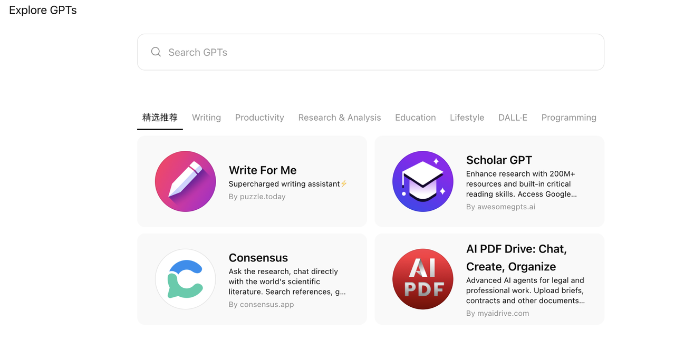This screenshot has height=340, width=675.
Task: Switch to the Writing tab
Action: [x=206, y=118]
